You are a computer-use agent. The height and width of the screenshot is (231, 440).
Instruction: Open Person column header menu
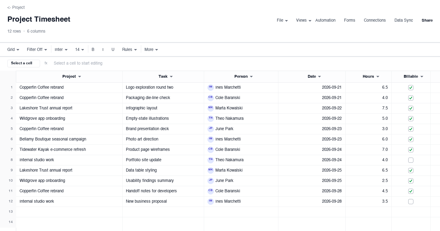(251, 77)
